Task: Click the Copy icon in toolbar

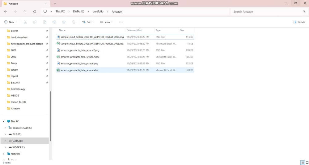Action: point(35,22)
